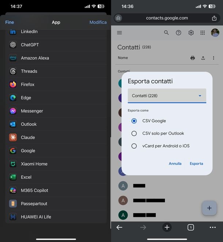Tap the ChatGPT app icon
This screenshot has height=242, width=223.
coord(13,45)
